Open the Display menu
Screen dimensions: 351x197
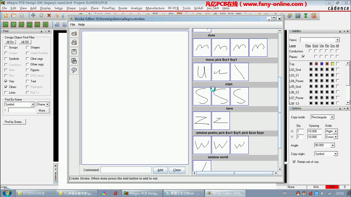45,8
